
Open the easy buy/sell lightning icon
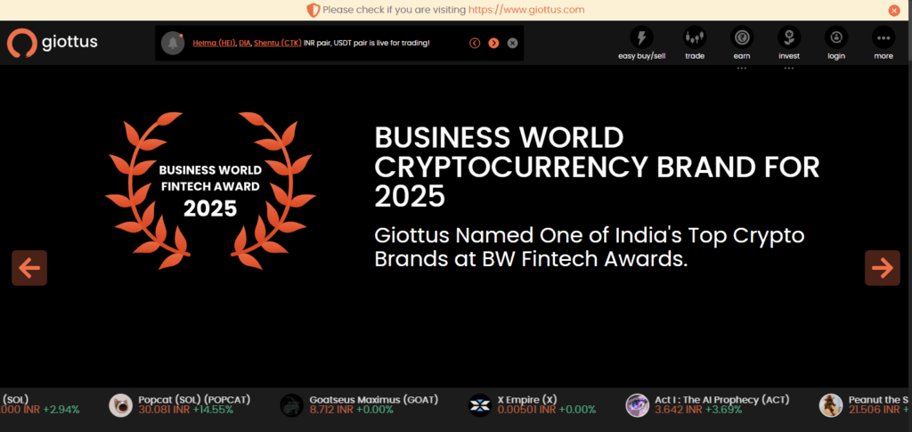point(641,37)
